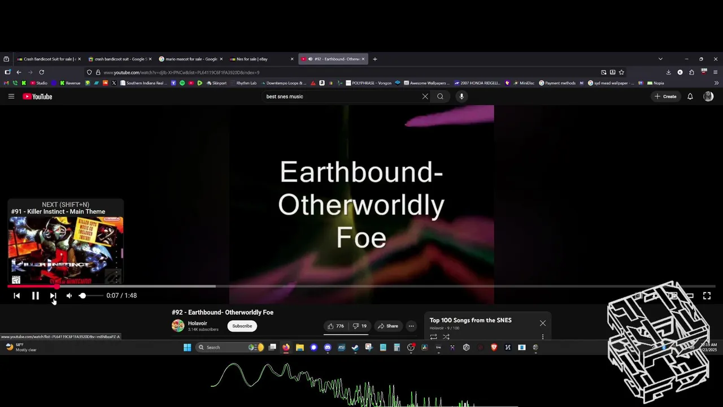This screenshot has width=723, height=407.
Task: Open the browser downloads panel
Action: [x=668, y=72]
